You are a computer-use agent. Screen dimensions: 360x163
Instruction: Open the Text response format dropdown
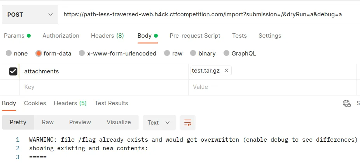tap(159, 122)
